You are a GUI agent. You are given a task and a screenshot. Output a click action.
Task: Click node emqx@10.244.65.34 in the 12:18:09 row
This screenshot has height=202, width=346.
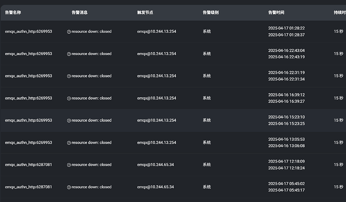coord(155,165)
